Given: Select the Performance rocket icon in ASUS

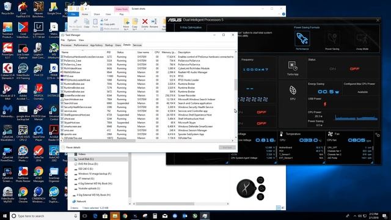Looking at the screenshot, I should [x=302, y=38].
